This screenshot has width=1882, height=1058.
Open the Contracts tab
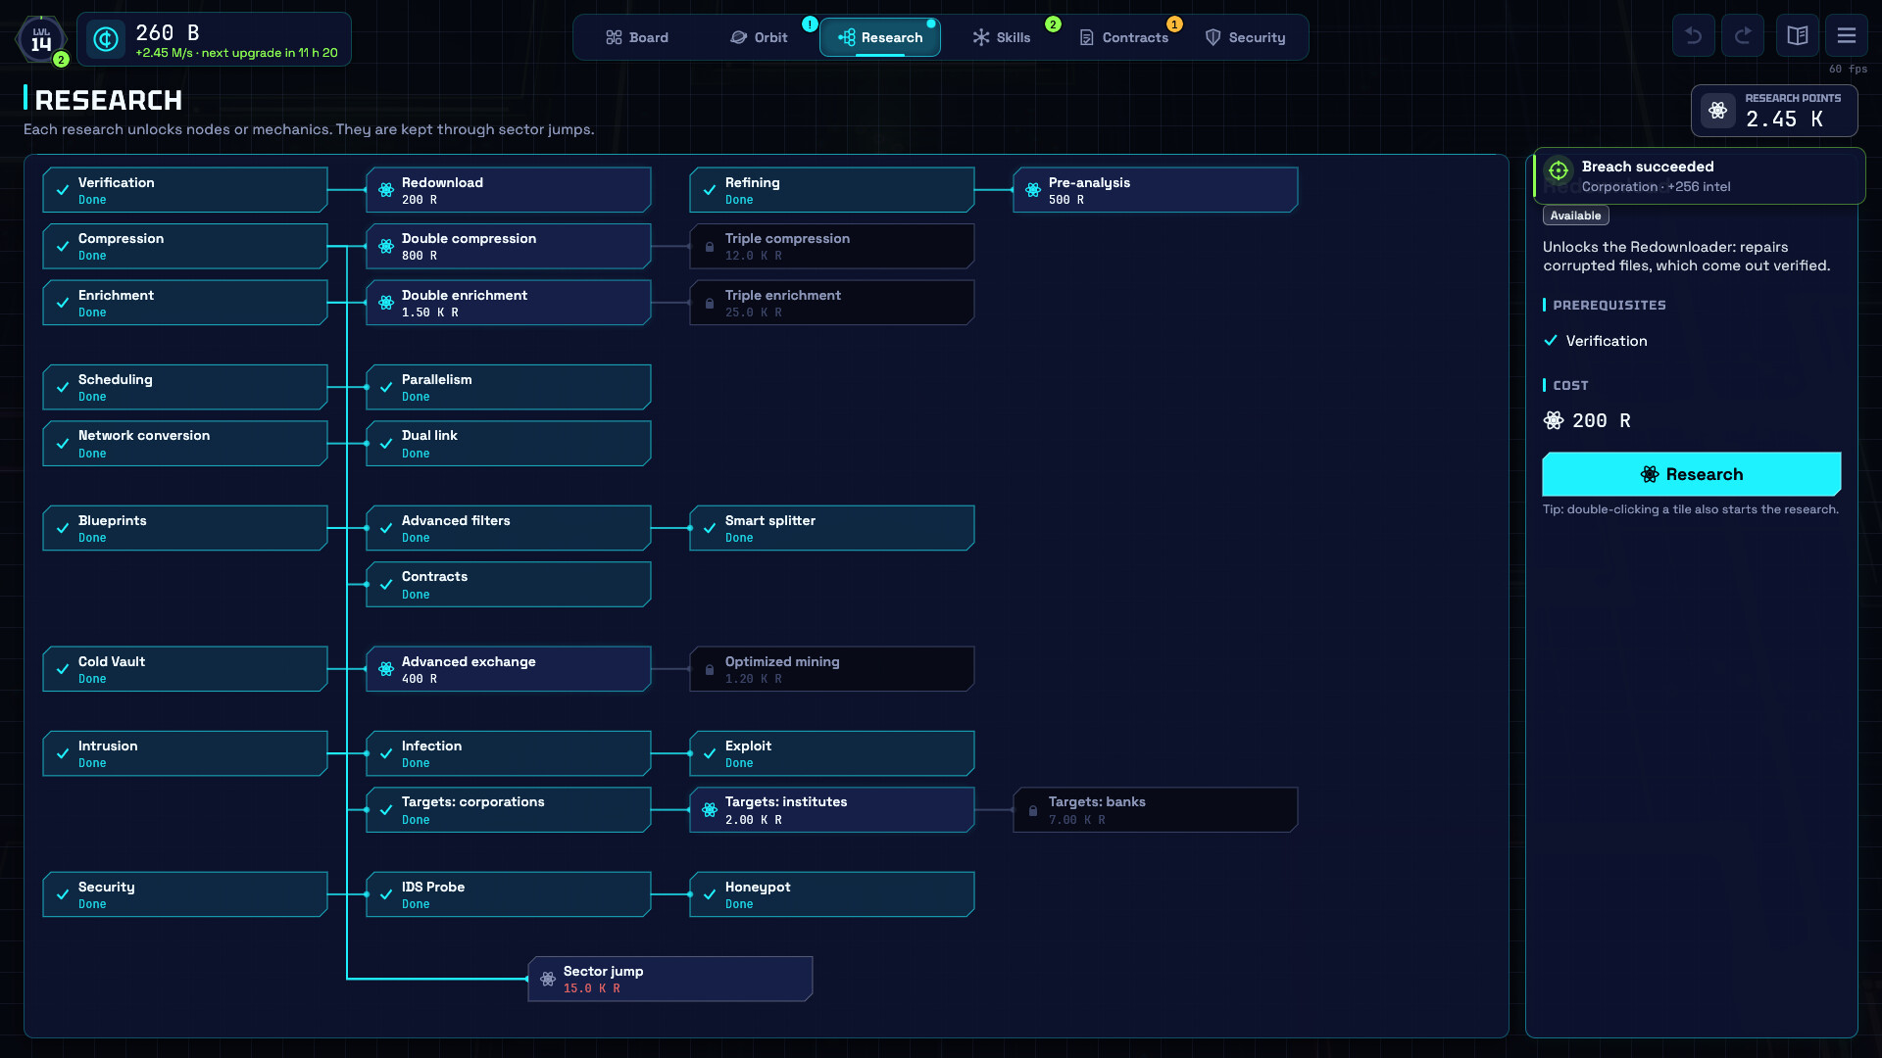point(1123,37)
